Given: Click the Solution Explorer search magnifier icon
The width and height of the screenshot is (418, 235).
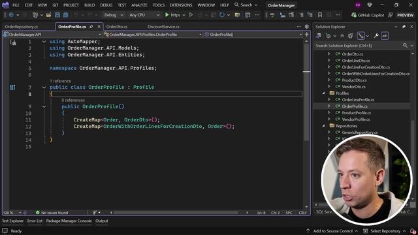Looking at the screenshot, I should 405,46.
